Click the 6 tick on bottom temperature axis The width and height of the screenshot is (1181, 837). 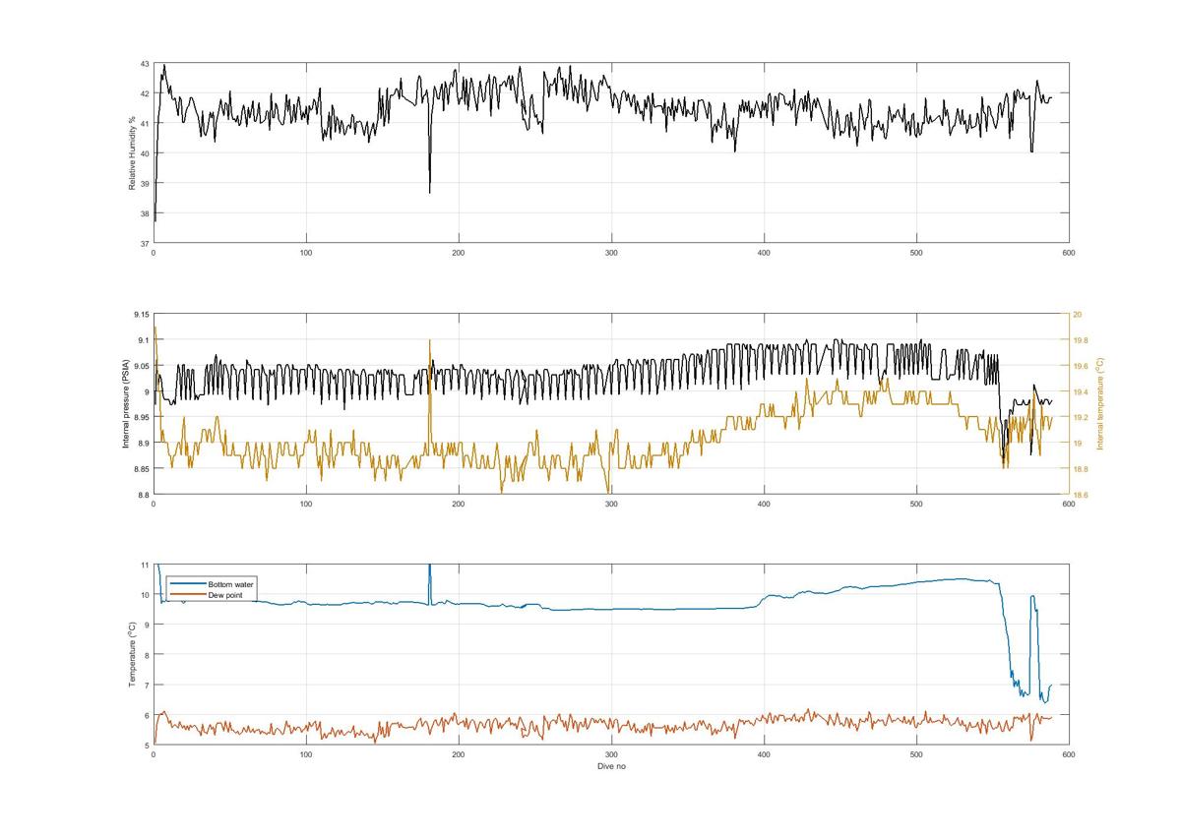point(148,715)
